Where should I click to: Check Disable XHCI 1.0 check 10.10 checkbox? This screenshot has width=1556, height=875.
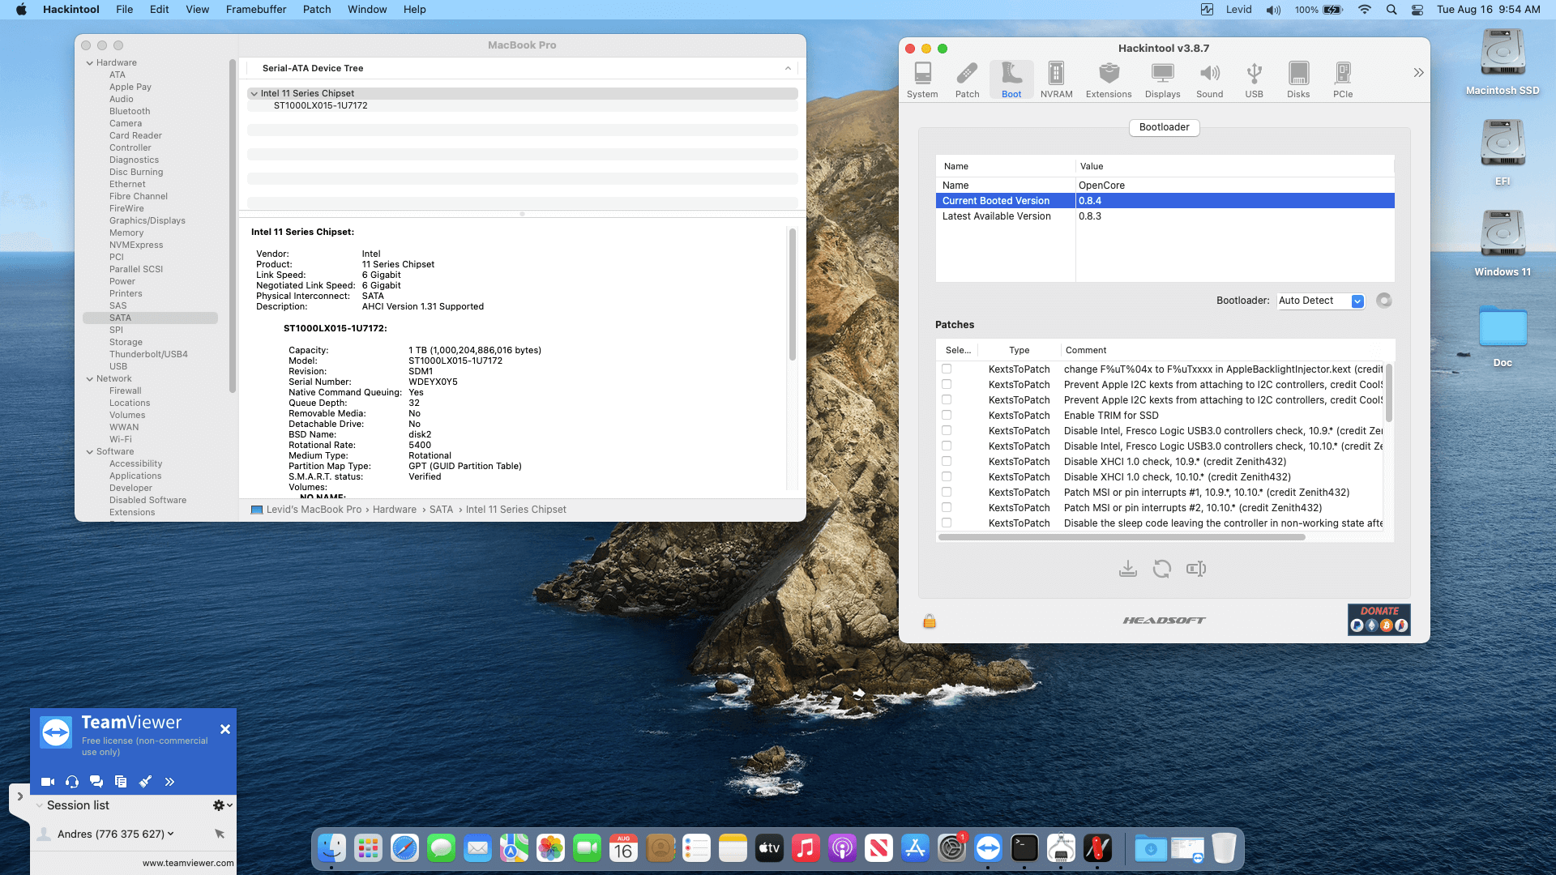click(947, 477)
